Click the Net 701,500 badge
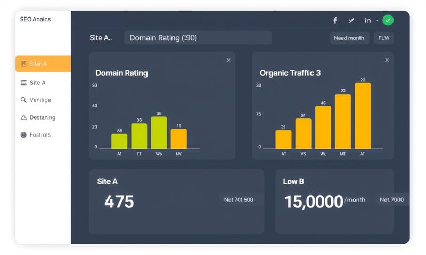Viewport: 426px width, 255px height. tap(239, 200)
